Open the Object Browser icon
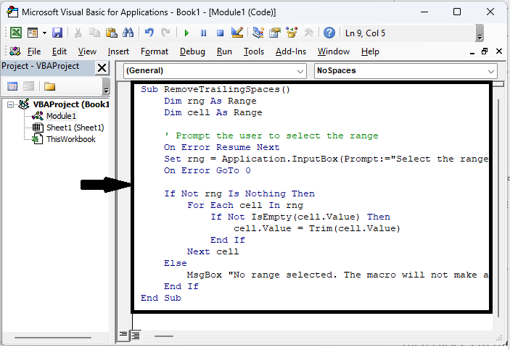Image resolution: width=510 pixels, height=350 pixels. pos(292,33)
